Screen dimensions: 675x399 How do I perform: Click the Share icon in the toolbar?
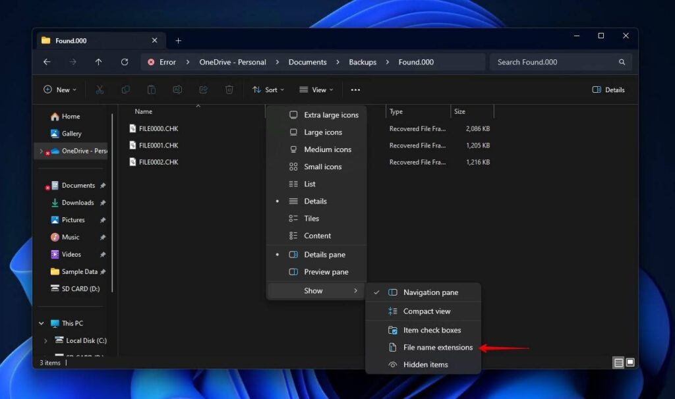(x=203, y=90)
